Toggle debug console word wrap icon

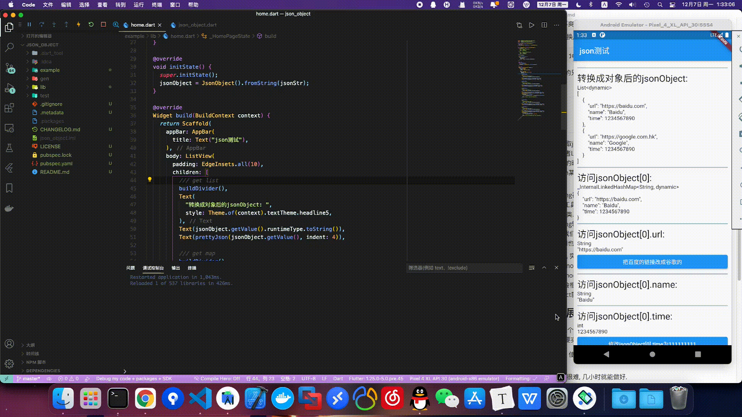pos(532,268)
